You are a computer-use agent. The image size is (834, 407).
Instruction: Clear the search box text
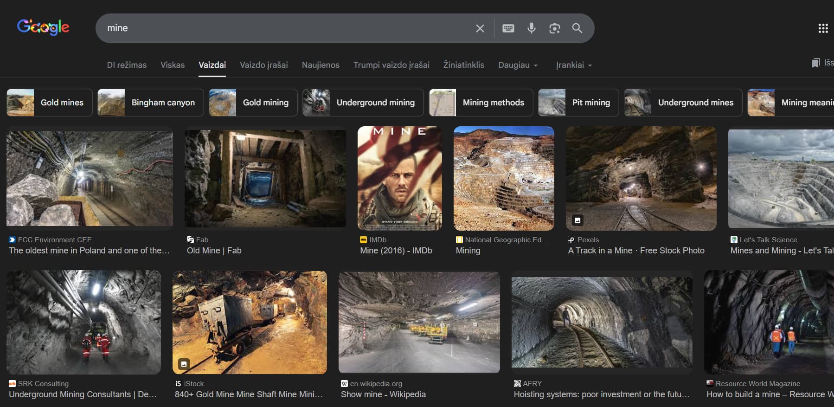(480, 28)
